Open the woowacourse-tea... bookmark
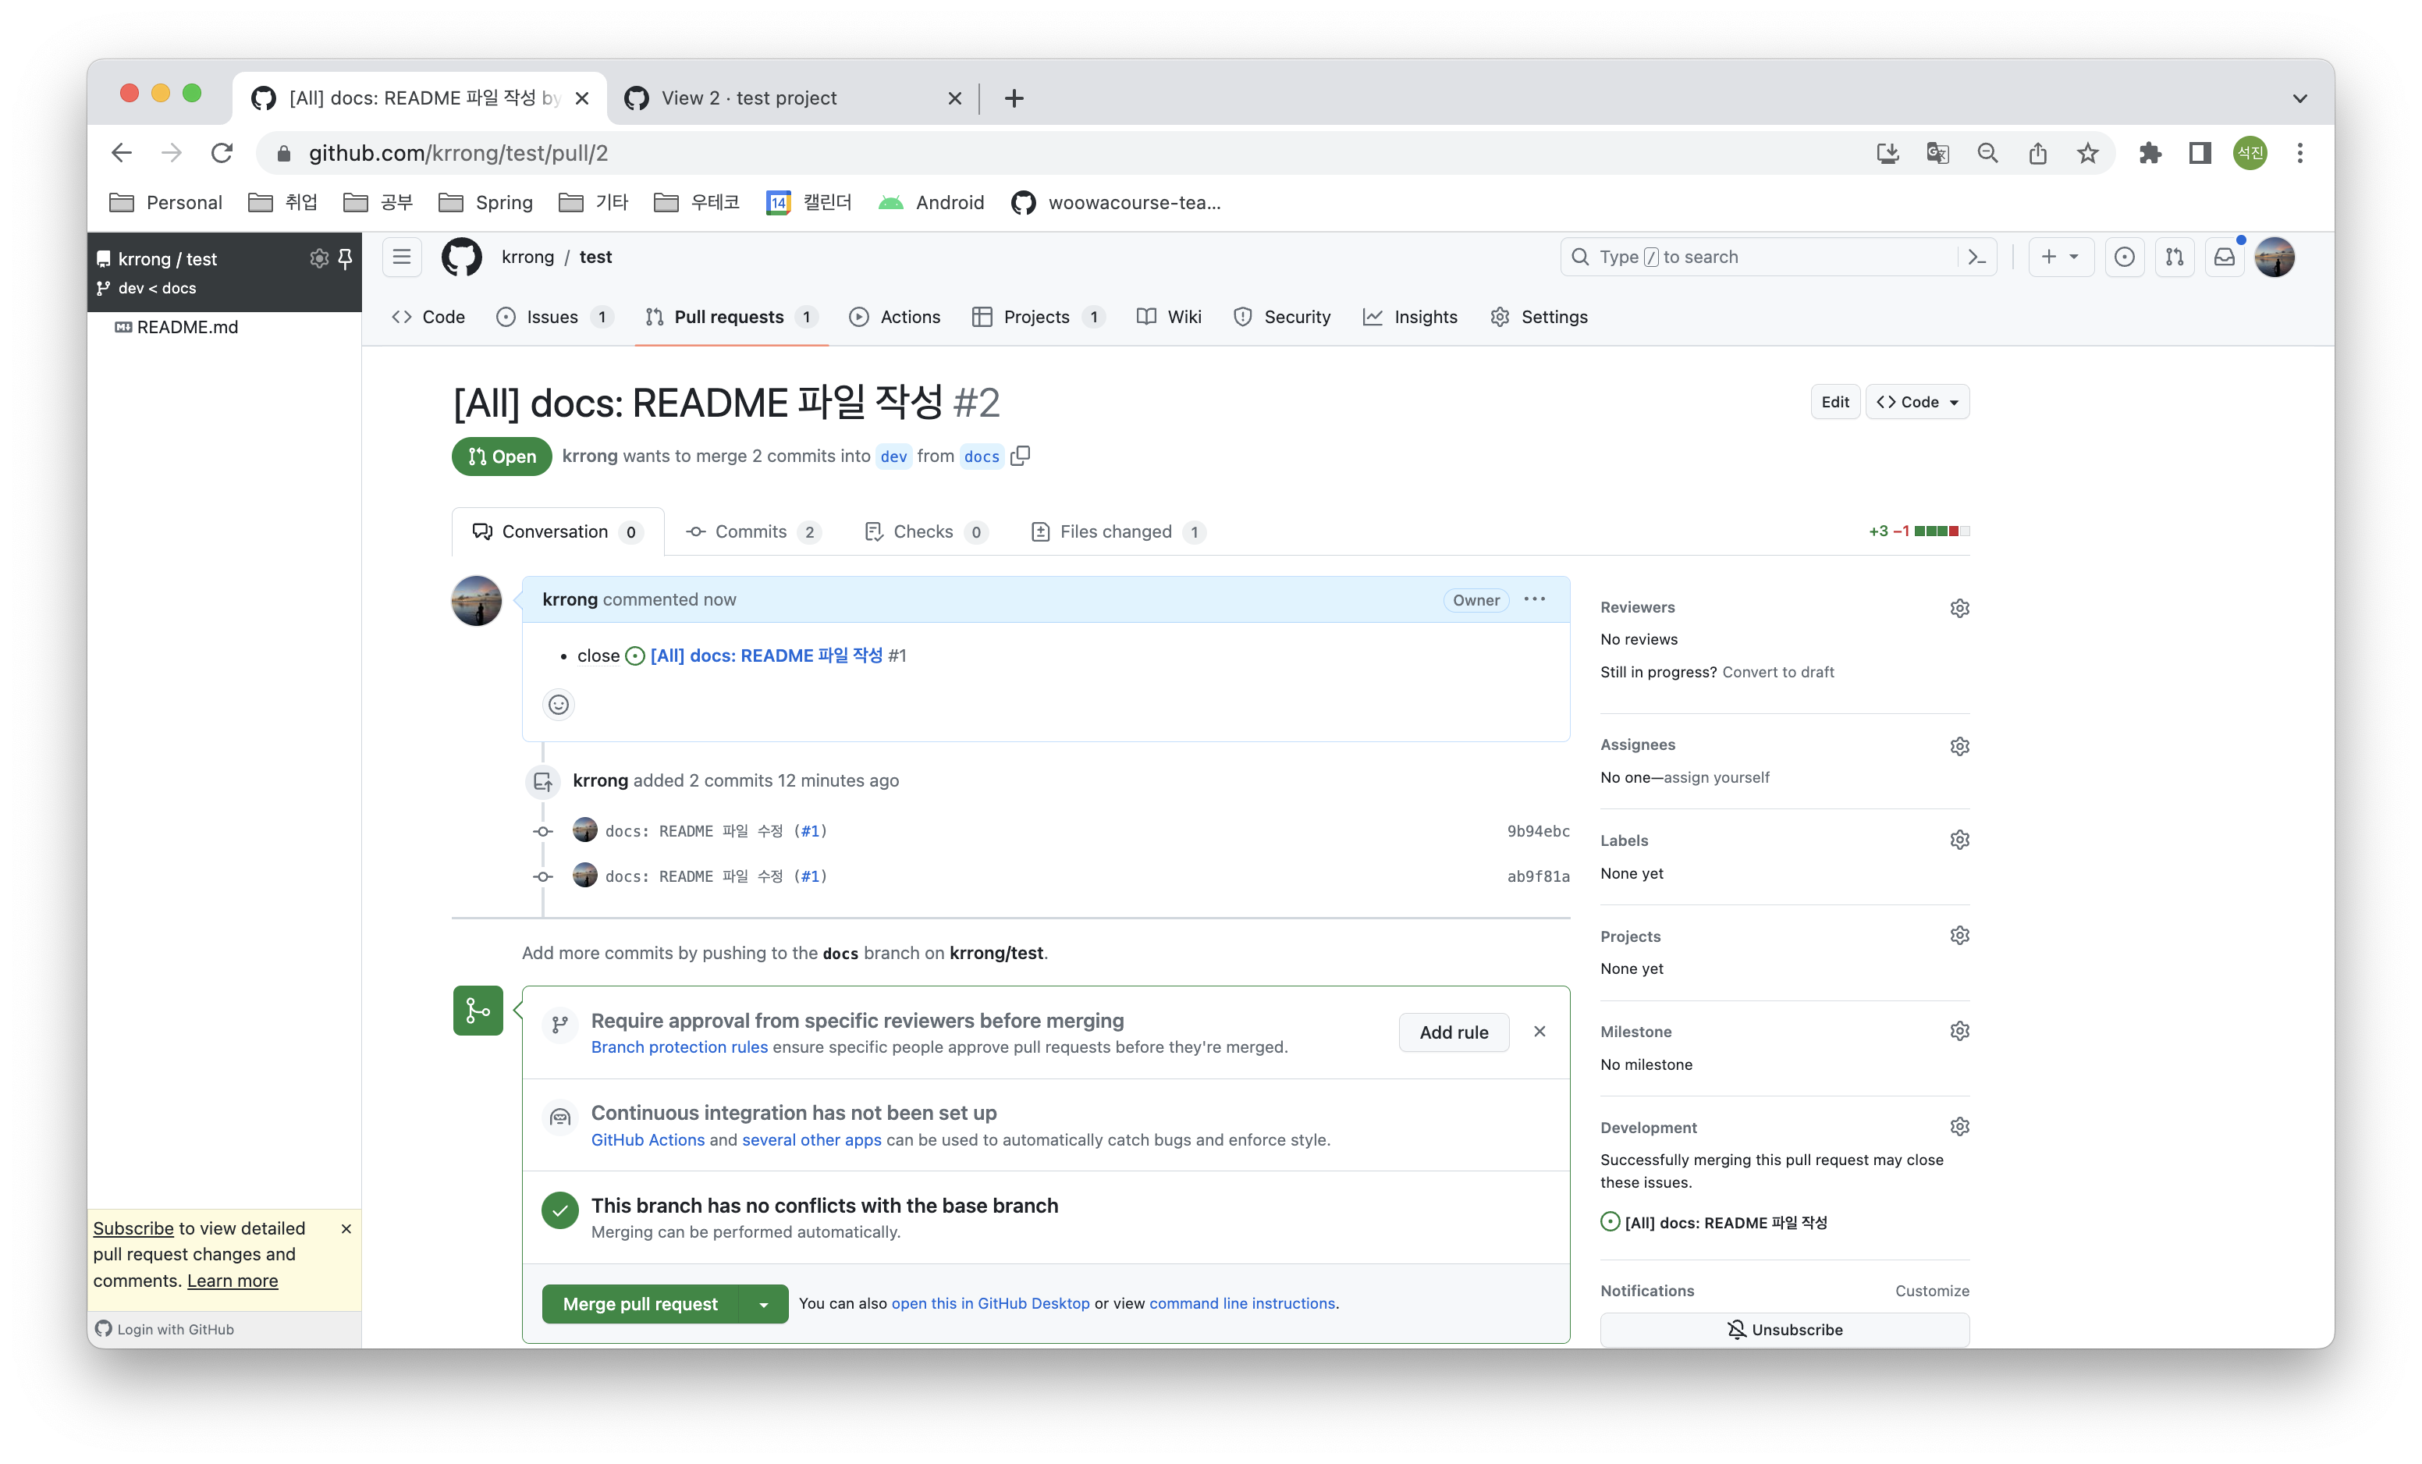The image size is (2422, 1464). pyautogui.click(x=1116, y=203)
